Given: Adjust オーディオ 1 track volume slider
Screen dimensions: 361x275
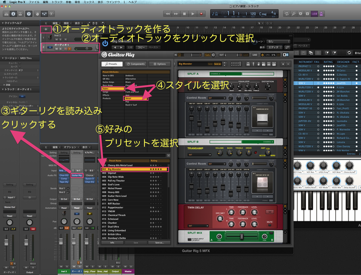Looking at the screenshot, I should 84,49.
